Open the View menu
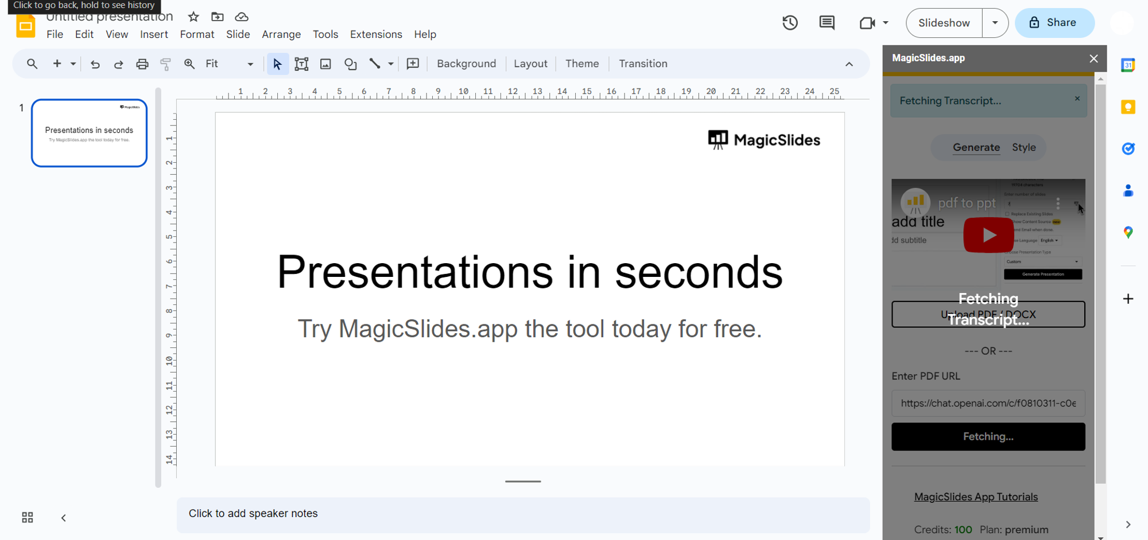 117,34
